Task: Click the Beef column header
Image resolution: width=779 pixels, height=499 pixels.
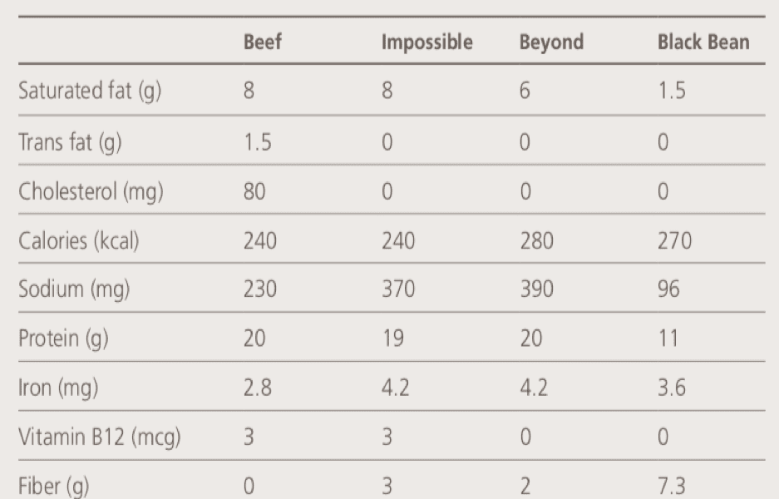Action: pos(263,42)
